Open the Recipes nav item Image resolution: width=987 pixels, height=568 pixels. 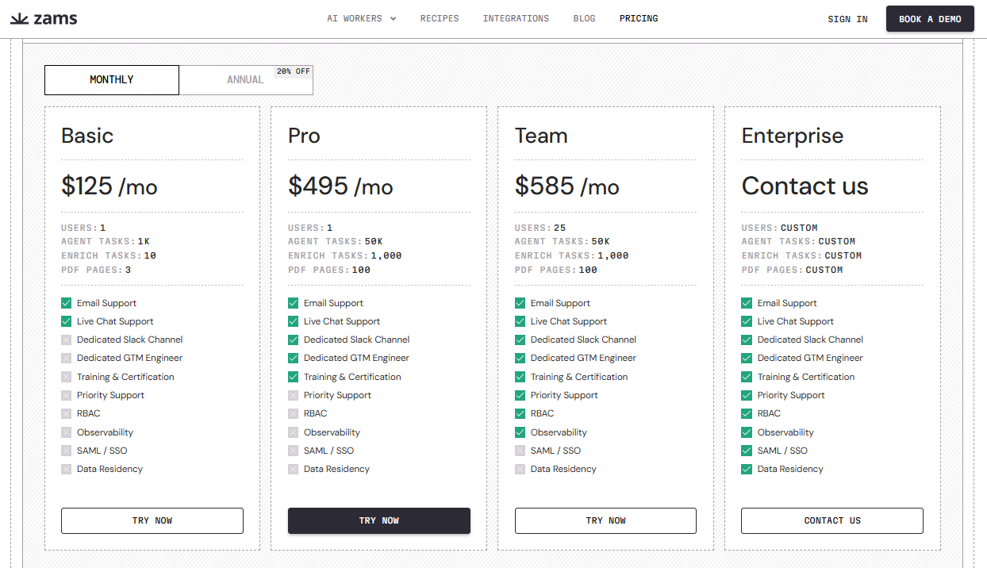point(440,18)
